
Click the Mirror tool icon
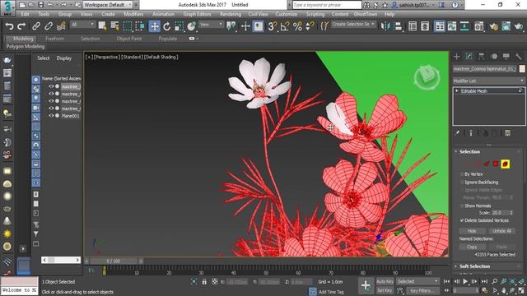(385, 26)
